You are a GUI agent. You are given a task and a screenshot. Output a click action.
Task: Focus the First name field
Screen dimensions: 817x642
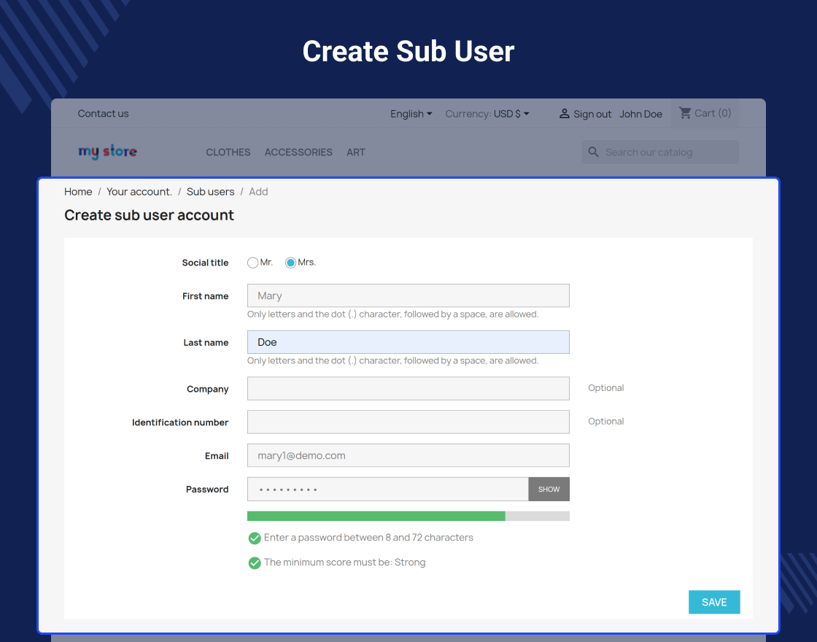coord(408,295)
